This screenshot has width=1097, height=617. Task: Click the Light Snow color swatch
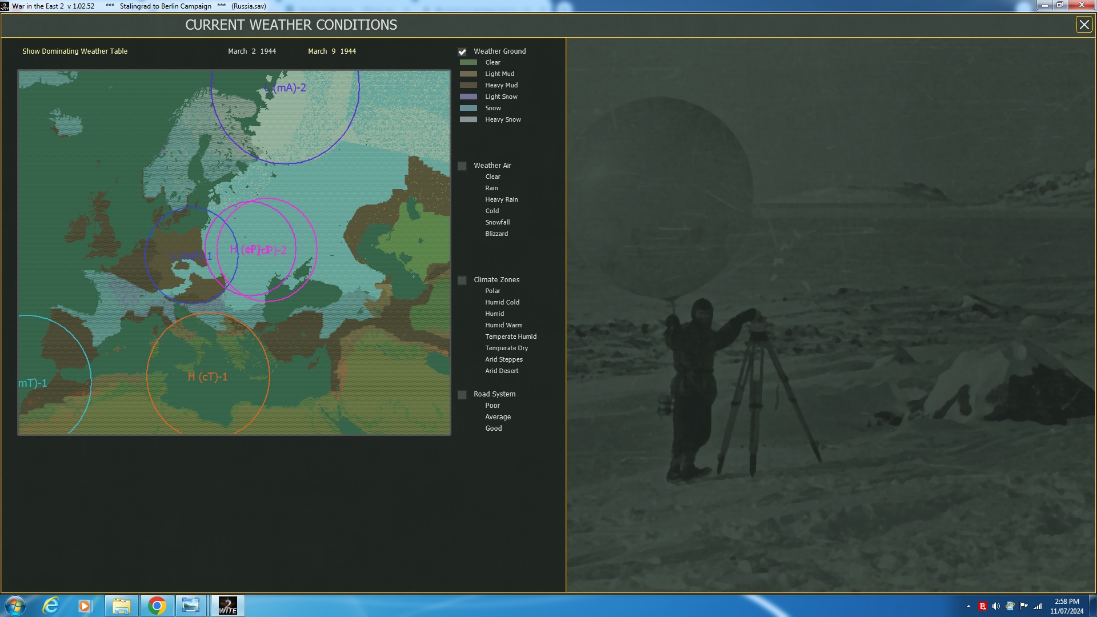click(x=468, y=97)
